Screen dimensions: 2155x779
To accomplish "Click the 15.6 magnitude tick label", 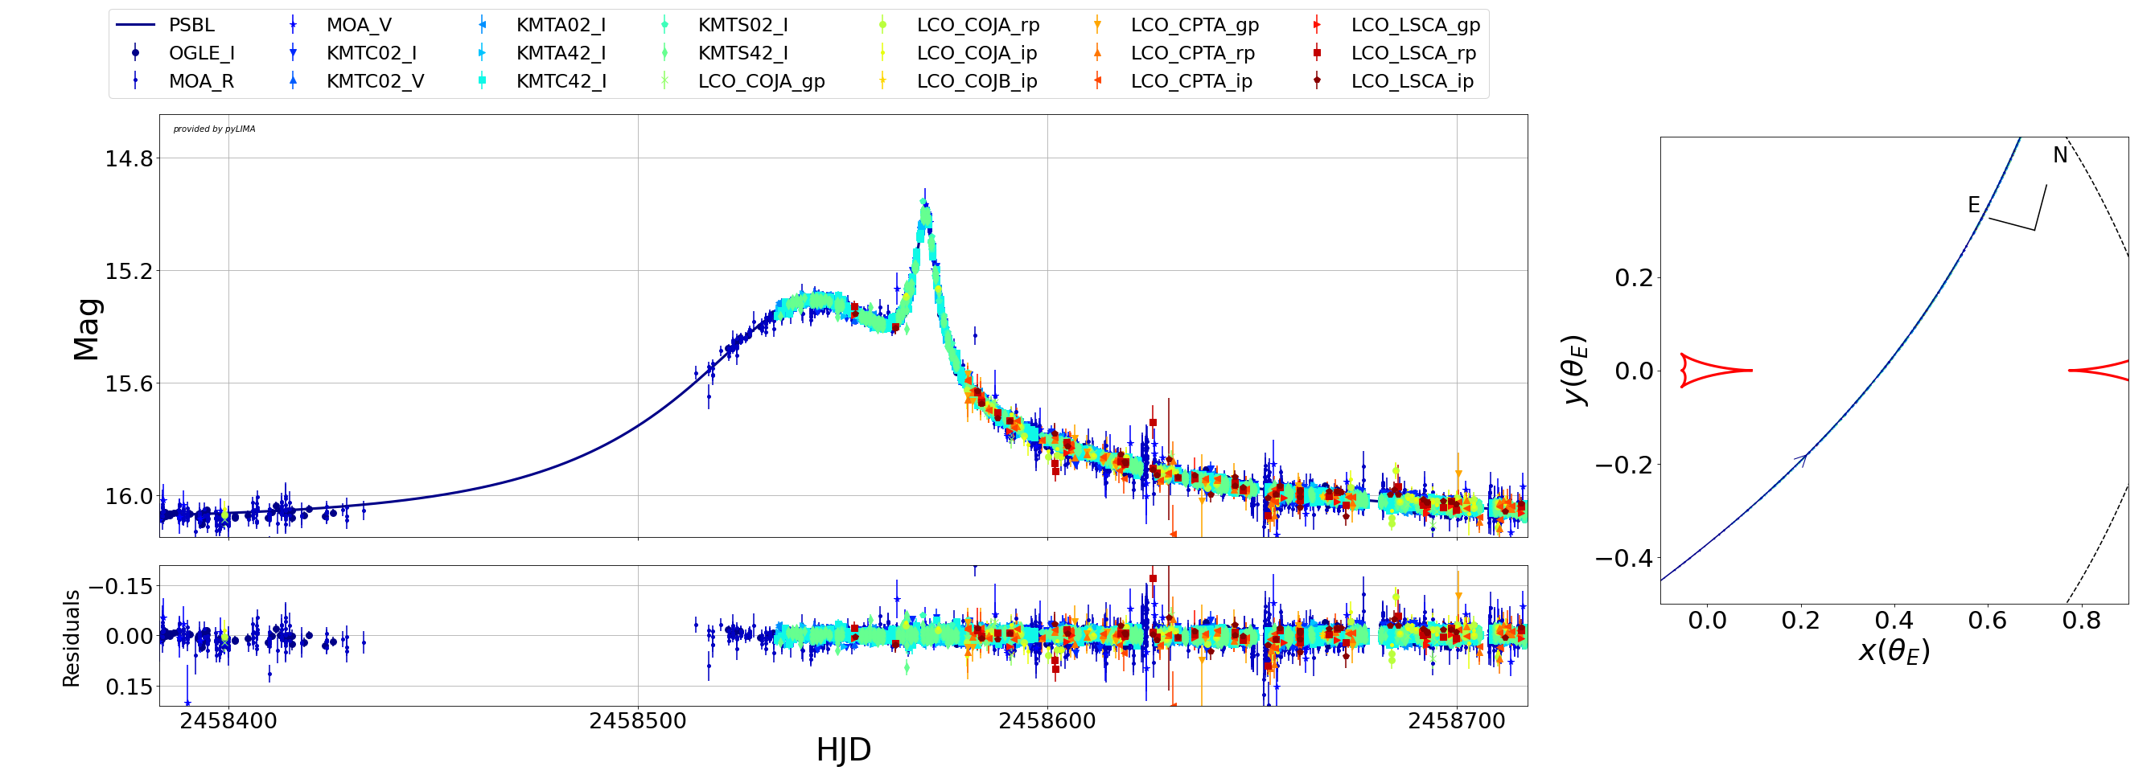I will (129, 383).
